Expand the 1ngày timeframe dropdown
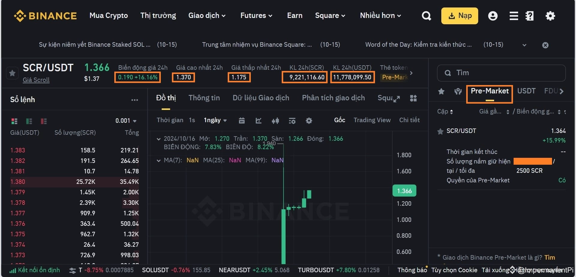 [x=215, y=120]
